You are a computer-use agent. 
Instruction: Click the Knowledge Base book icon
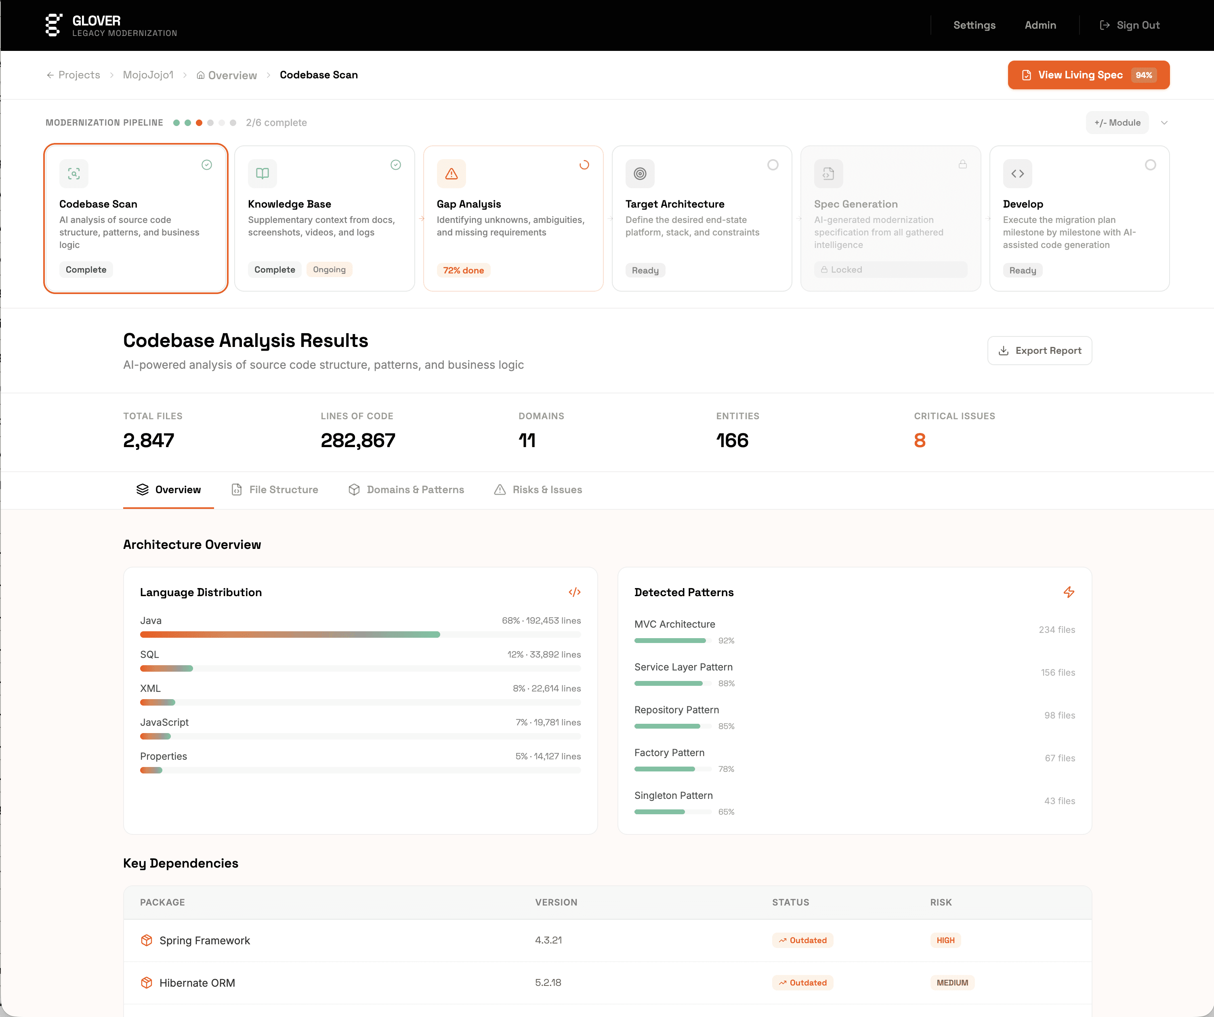tap(263, 173)
